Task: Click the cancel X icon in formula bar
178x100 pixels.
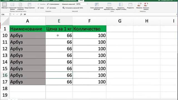Action: 14,14
